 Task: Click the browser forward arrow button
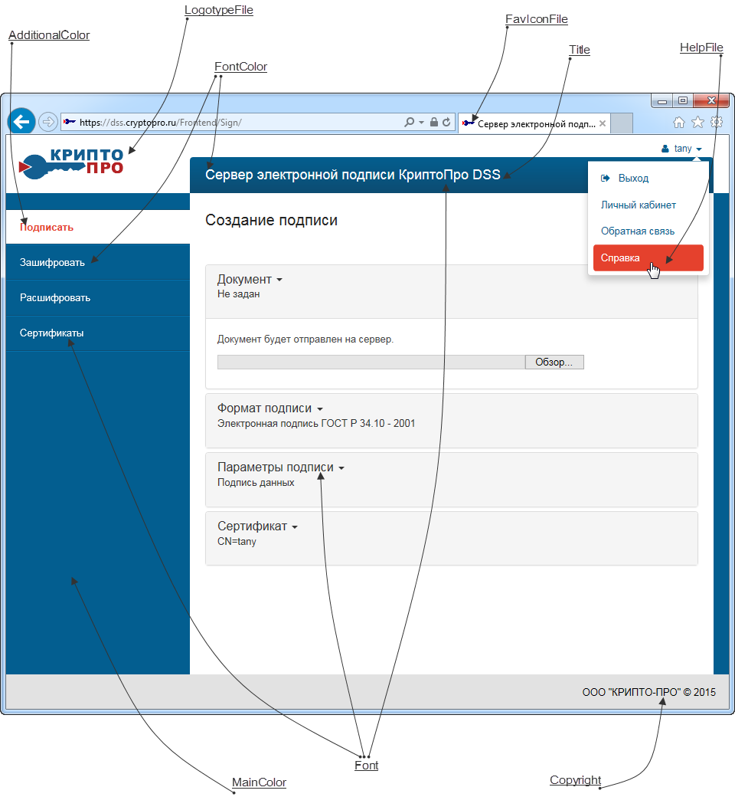pos(47,122)
